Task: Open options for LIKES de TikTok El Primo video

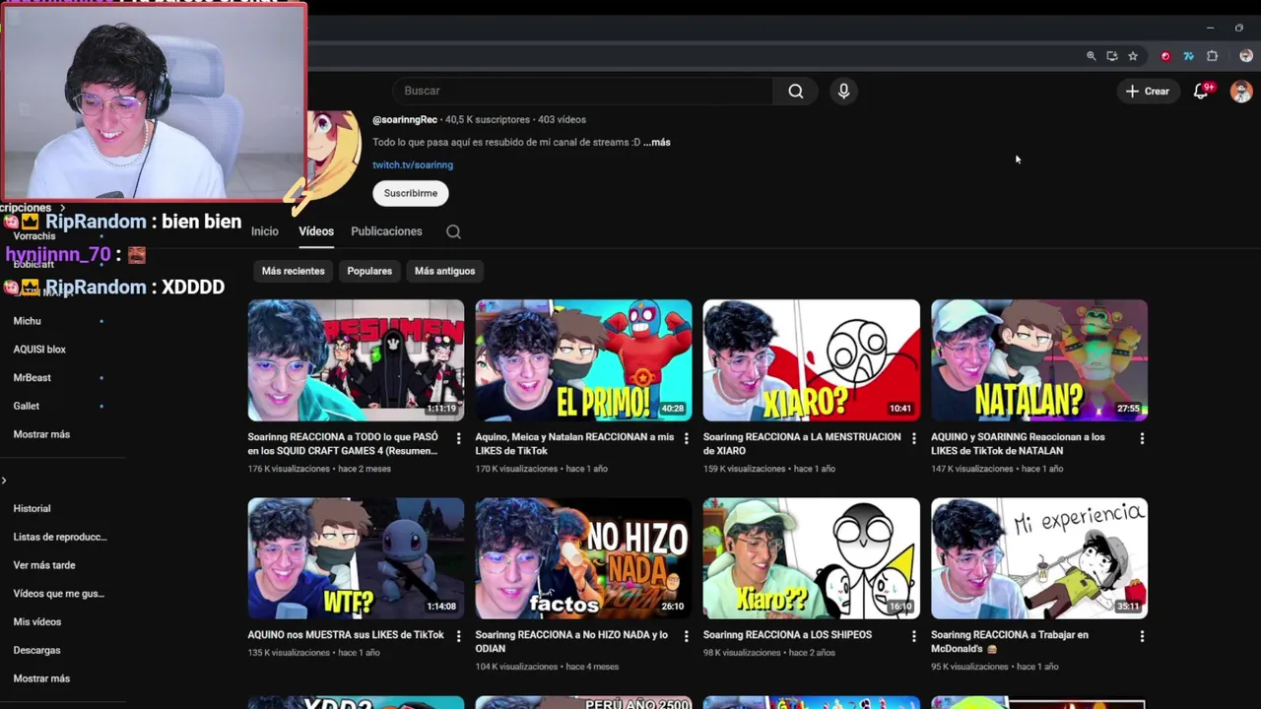Action: click(686, 438)
